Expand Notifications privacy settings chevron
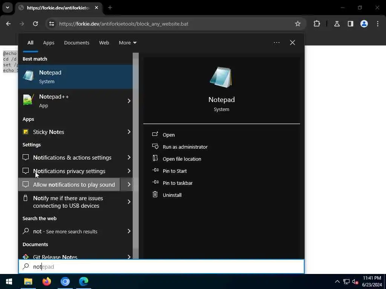This screenshot has height=289, width=386. click(129, 171)
